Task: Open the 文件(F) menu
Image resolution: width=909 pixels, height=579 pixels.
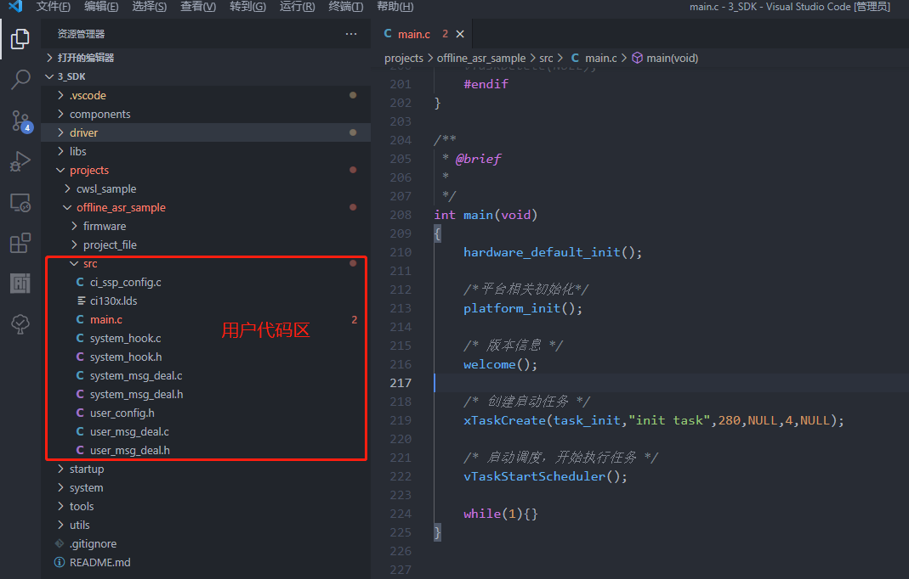Action: pyautogui.click(x=53, y=7)
